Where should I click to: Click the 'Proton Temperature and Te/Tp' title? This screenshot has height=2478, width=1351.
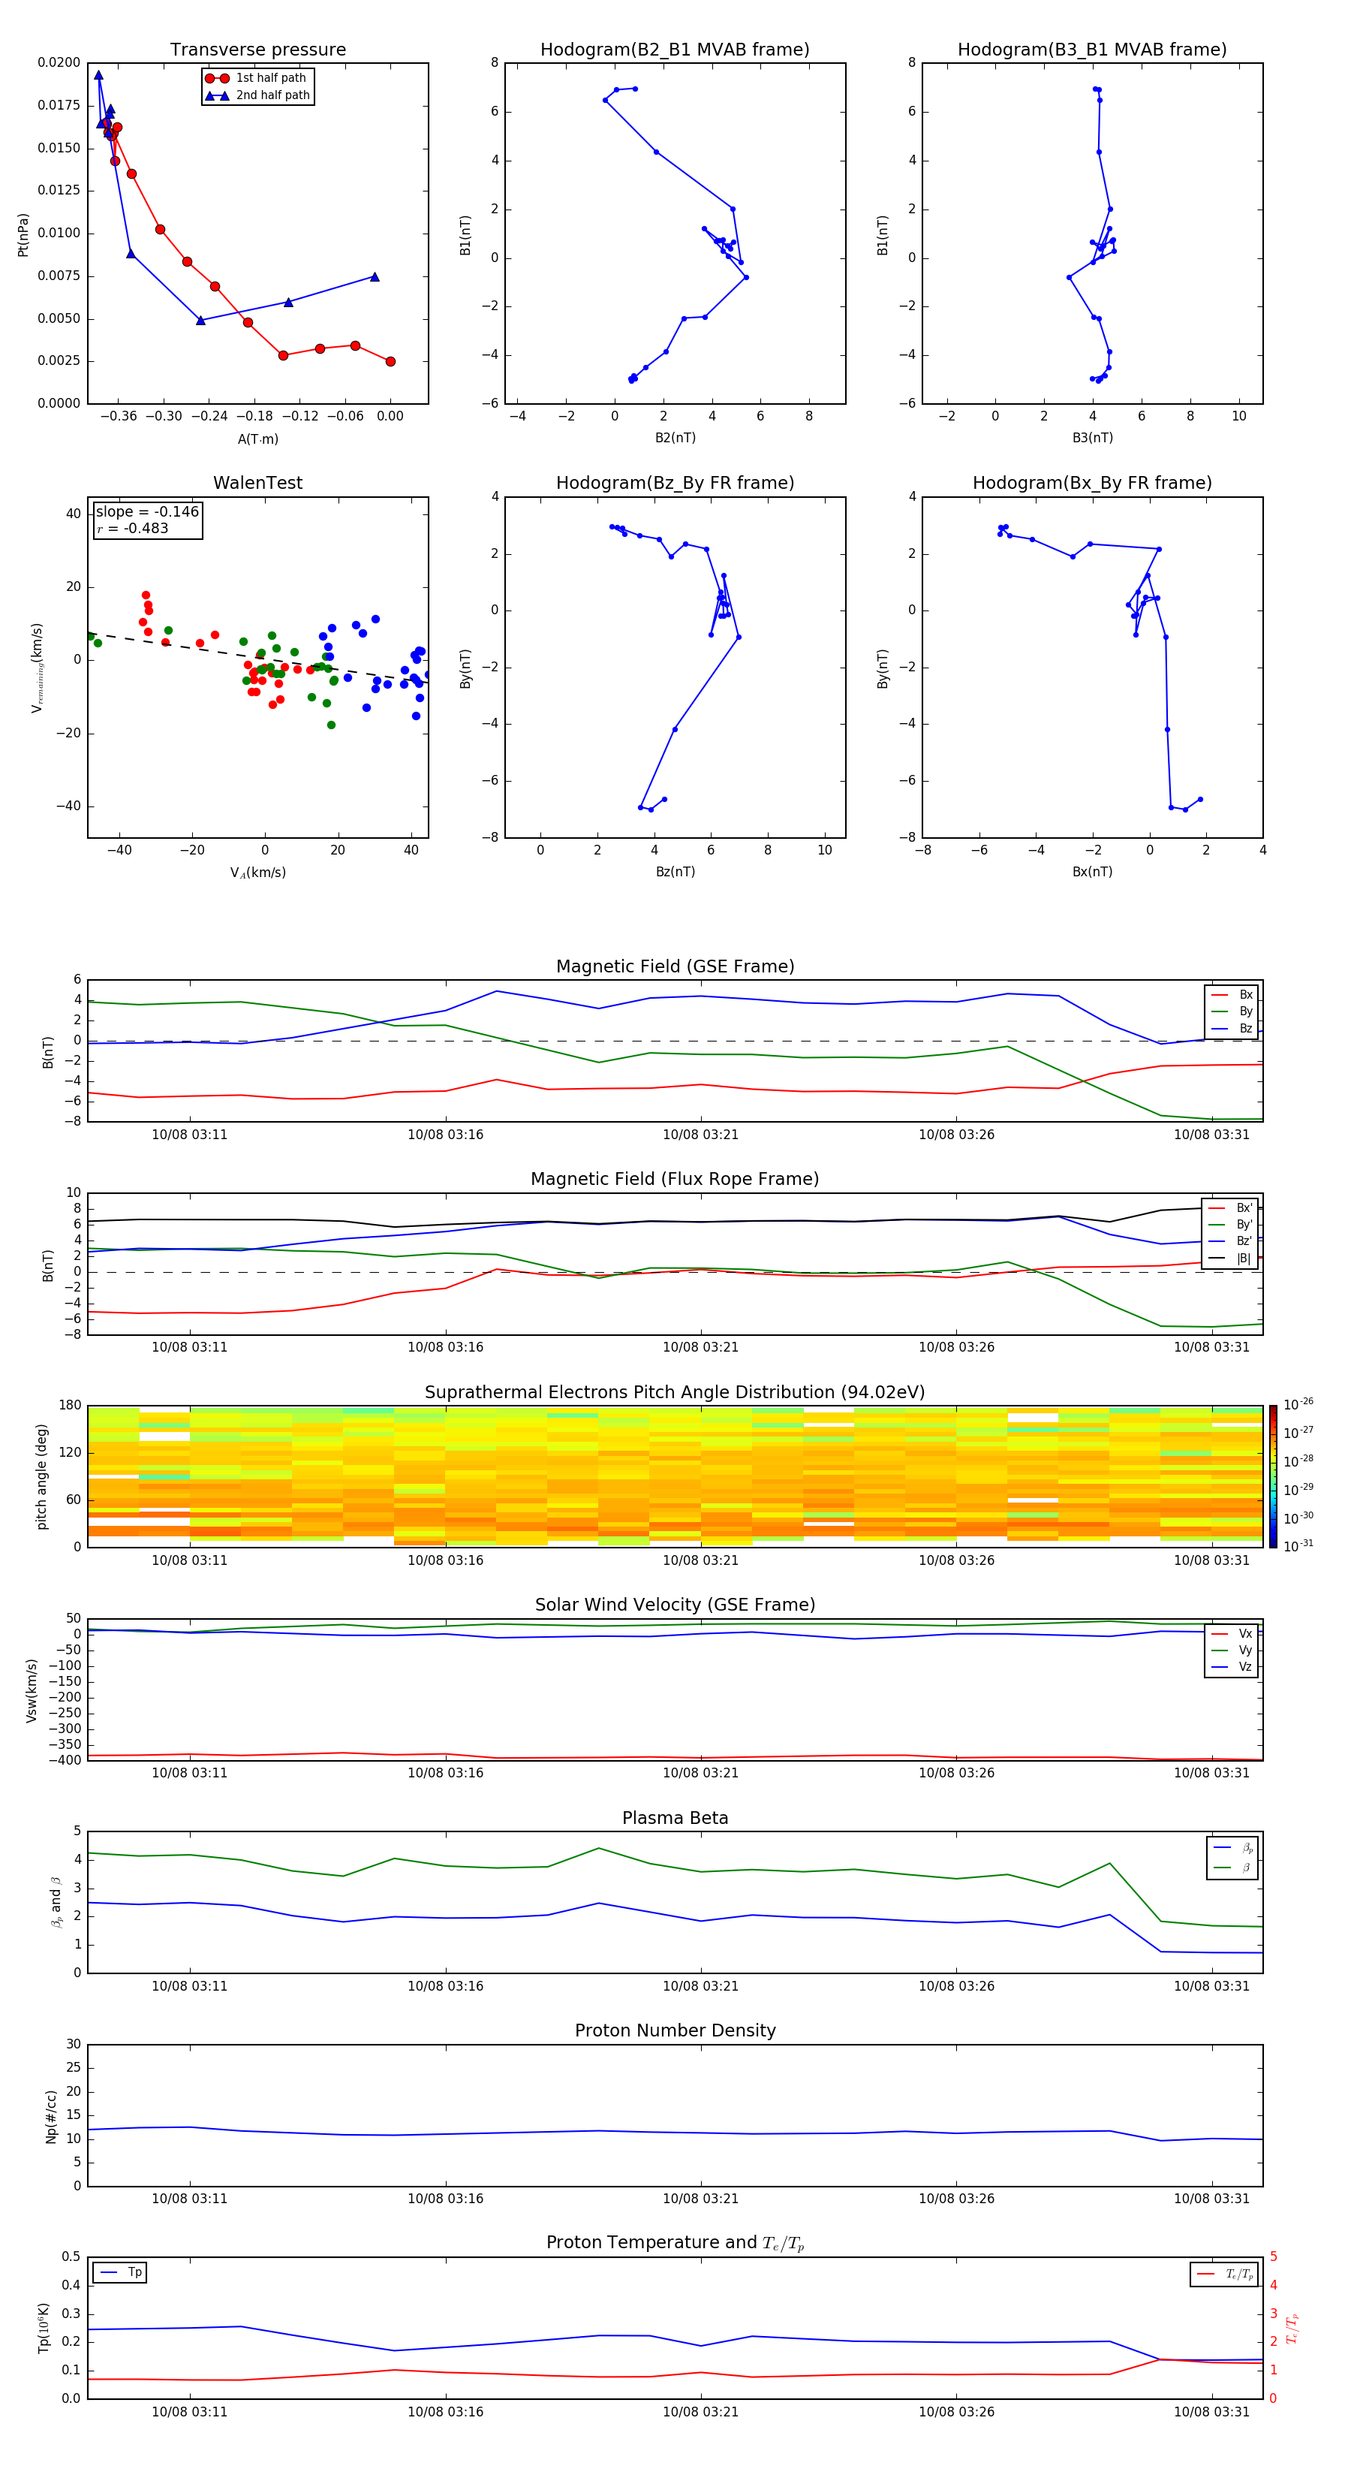(x=675, y=2243)
